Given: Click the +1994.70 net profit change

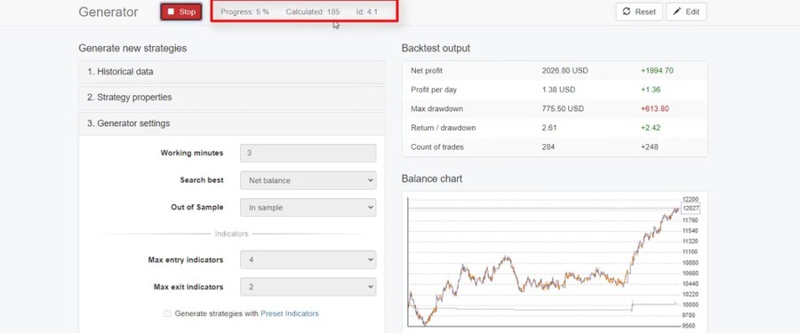Looking at the screenshot, I should coord(657,71).
